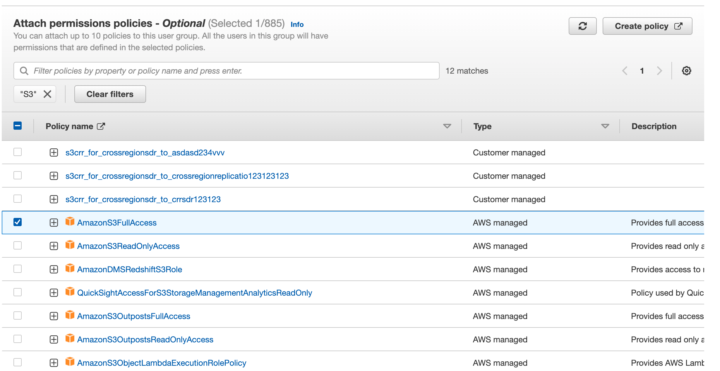Click magnifier icon in filter box
This screenshot has height=371, width=720.
click(24, 71)
